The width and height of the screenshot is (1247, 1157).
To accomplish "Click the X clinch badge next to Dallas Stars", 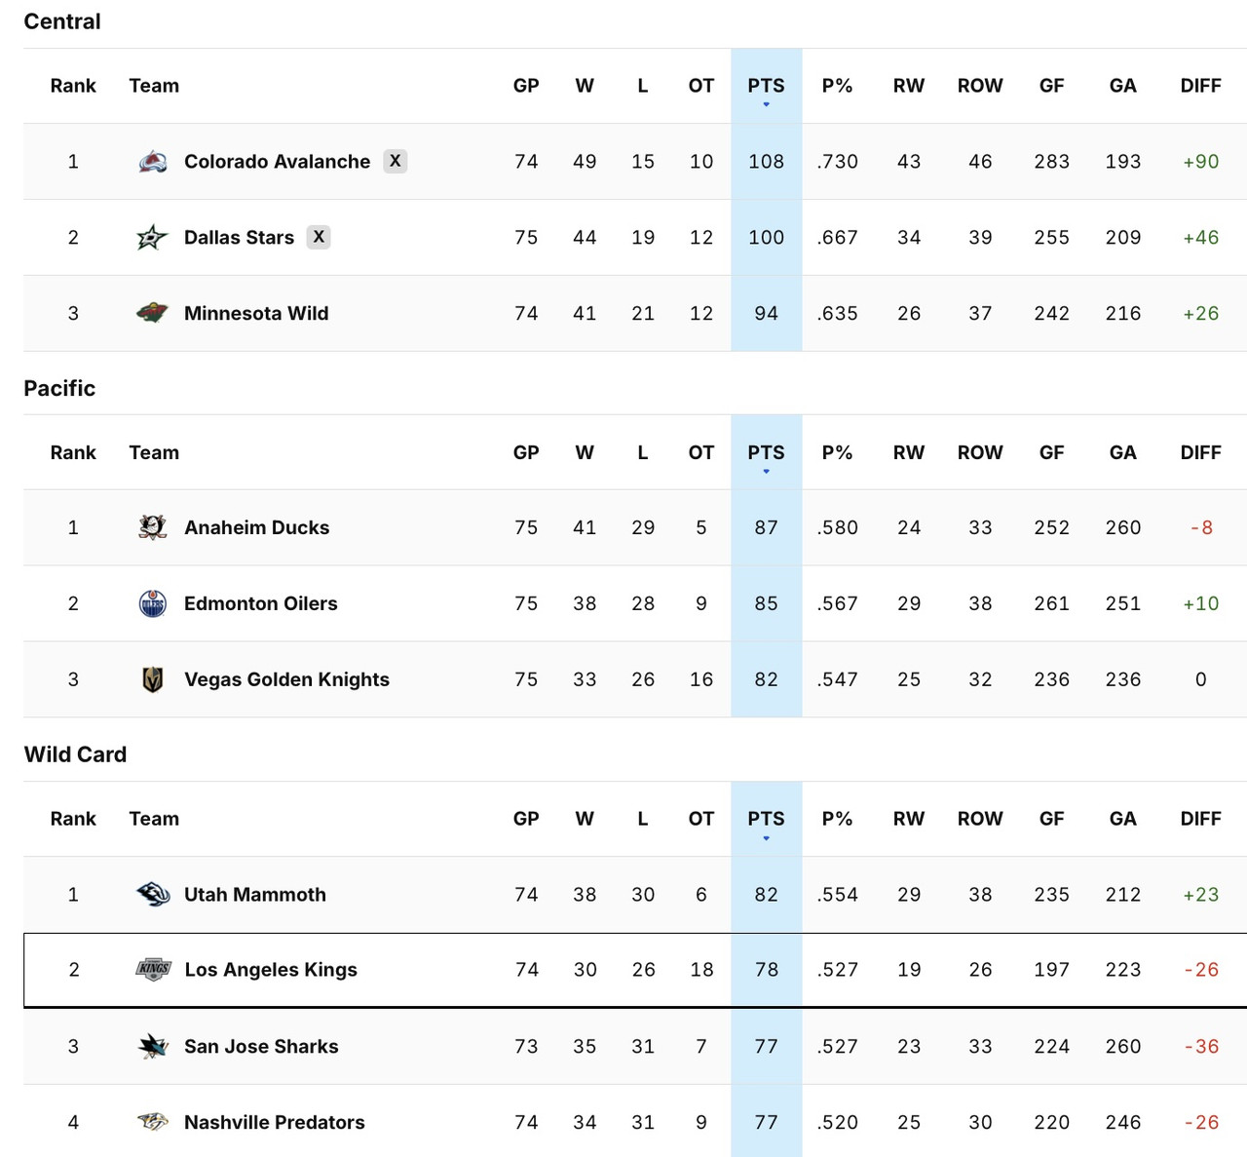I will [319, 237].
